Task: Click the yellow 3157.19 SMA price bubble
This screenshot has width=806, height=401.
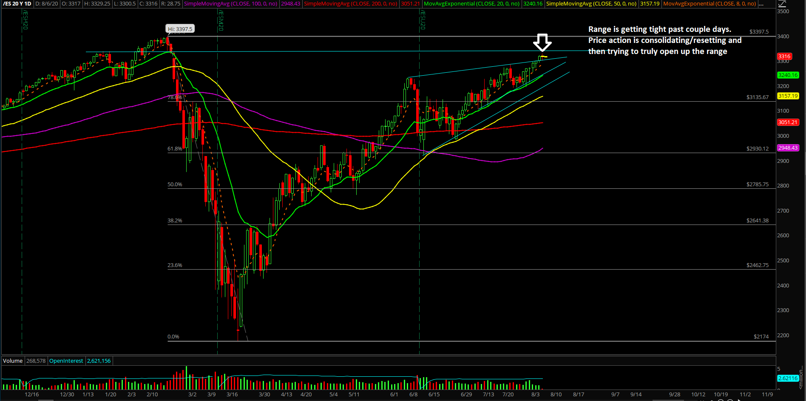Action: pos(788,96)
